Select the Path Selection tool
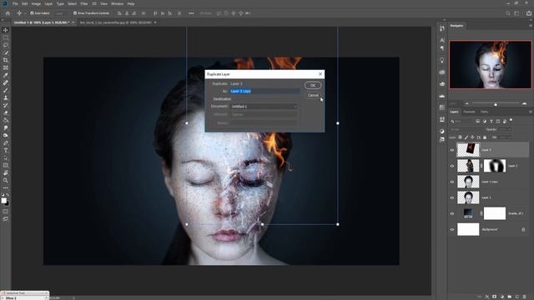534x300 pixels. point(6,157)
